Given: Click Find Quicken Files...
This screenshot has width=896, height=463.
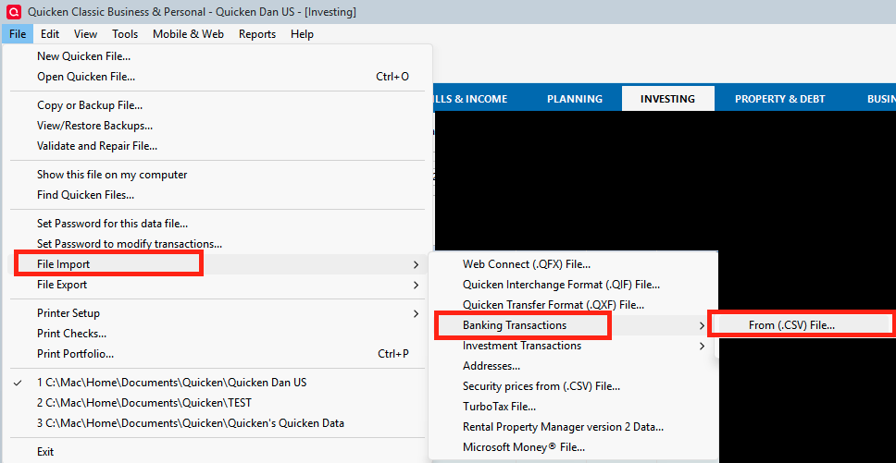Looking at the screenshot, I should (x=218, y=195).
